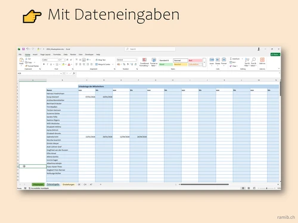298x223 pixels.
Task: Apply the Normal cell style
Action: pos(181,60)
